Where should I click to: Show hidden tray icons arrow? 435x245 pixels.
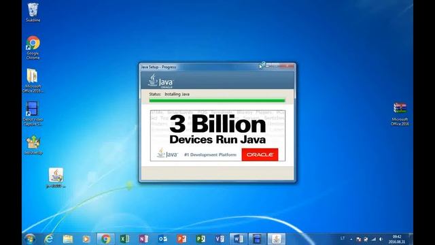tap(351, 239)
